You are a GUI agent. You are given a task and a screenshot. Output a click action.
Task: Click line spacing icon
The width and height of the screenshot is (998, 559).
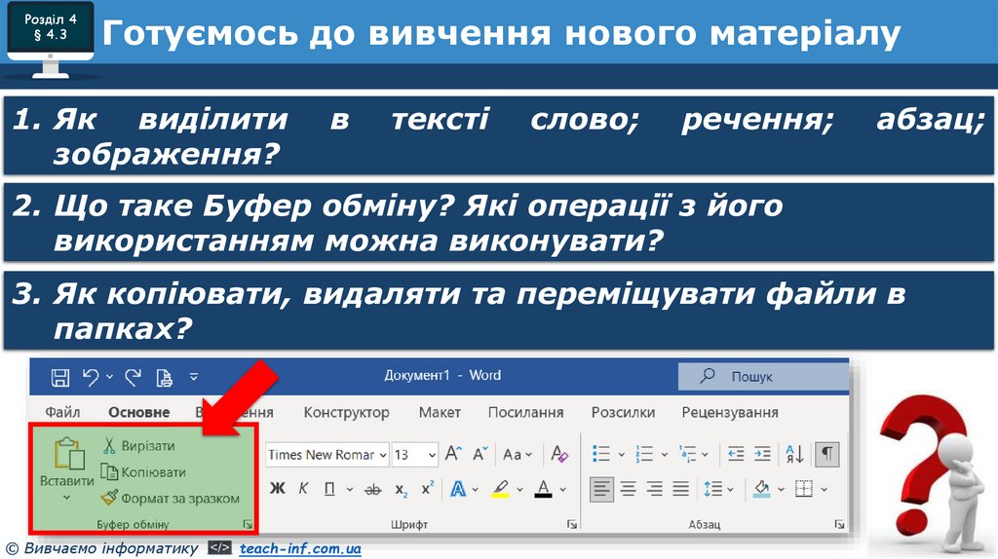(x=712, y=489)
